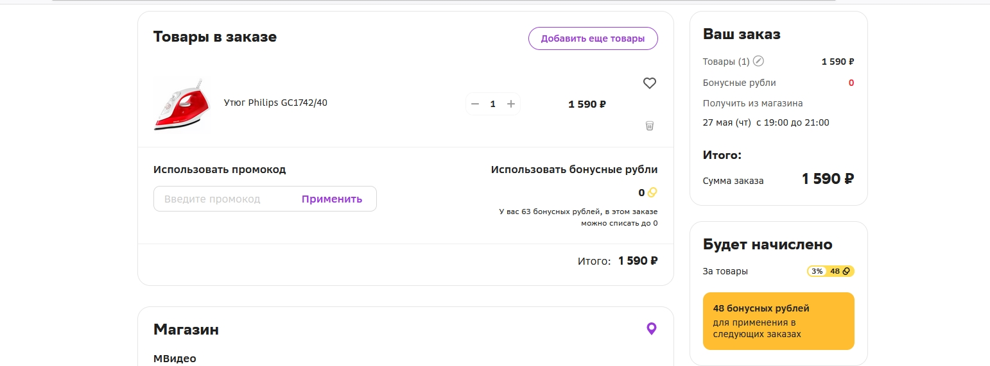The width and height of the screenshot is (990, 366).
Task: Open the 'Утюг Philips GC1742/40' product link
Action: (275, 103)
